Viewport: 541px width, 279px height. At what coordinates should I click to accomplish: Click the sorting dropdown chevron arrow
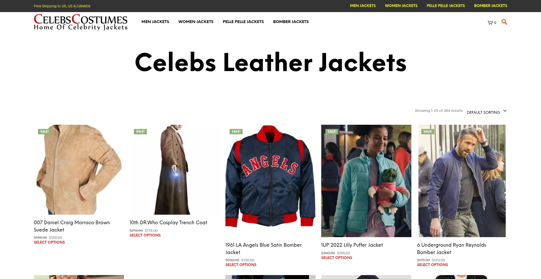(505, 111)
